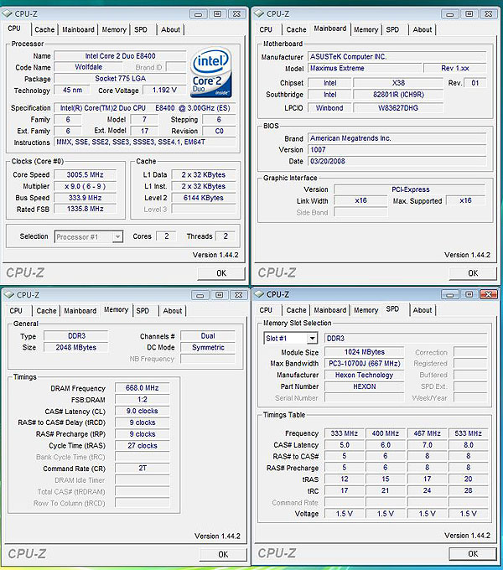Click OK in the Mainboard window

point(473,273)
